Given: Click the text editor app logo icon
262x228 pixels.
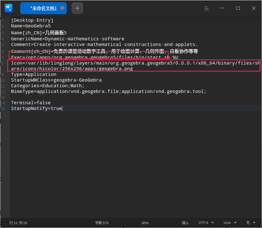Looking at the screenshot, I should click(9, 8).
